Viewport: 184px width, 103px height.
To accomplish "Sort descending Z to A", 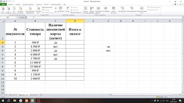I will [56, 11].
